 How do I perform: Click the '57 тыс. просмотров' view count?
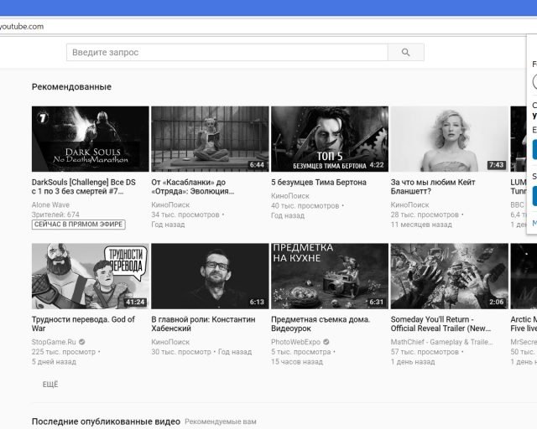pyautogui.click(x=425, y=352)
